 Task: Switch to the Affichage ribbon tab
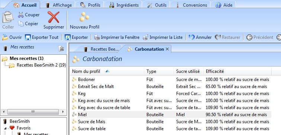[x=59, y=5]
